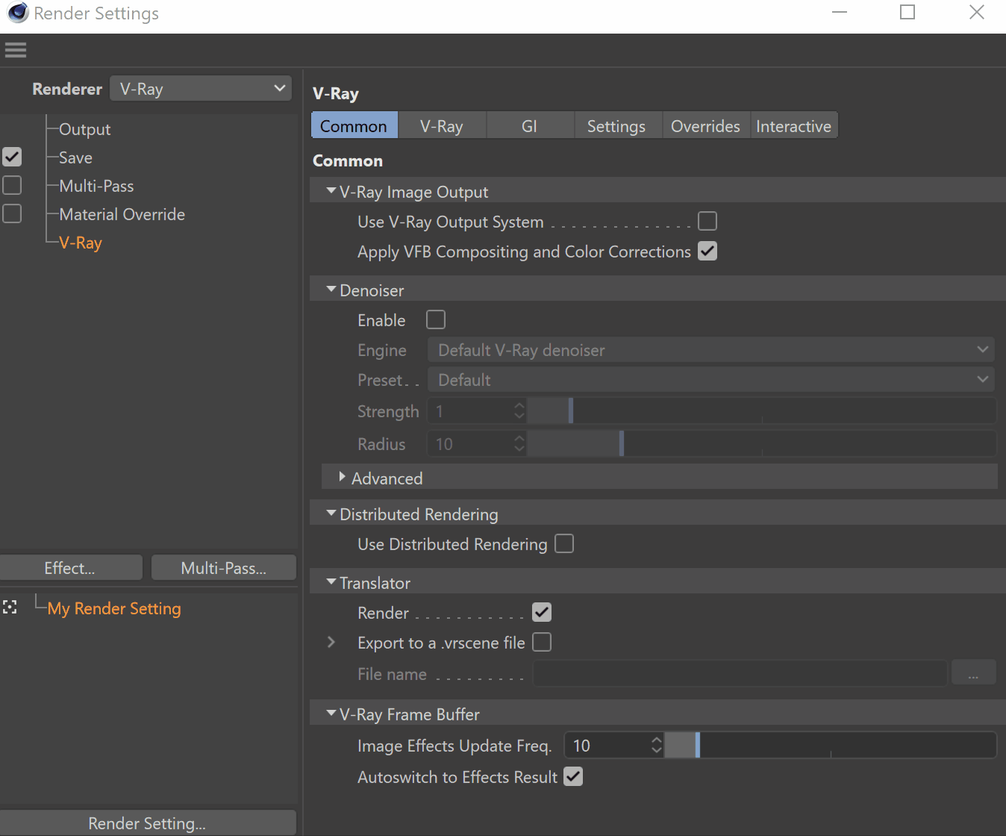The height and width of the screenshot is (836, 1006).
Task: Click the Image Effects Update Freq. slider
Action: click(830, 745)
